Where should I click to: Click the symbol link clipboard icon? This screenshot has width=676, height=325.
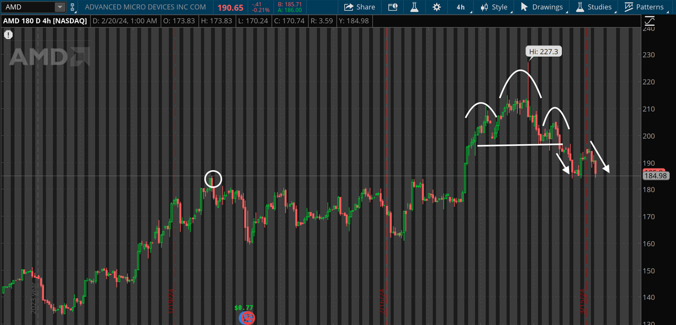click(72, 7)
